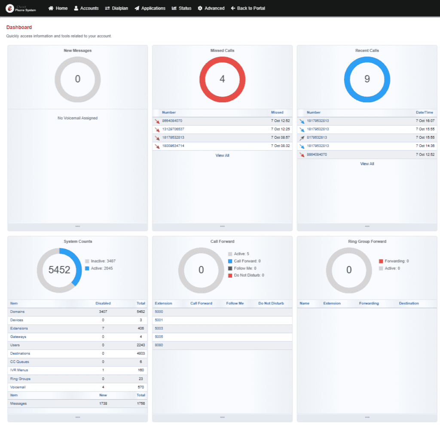Image resolution: width=440 pixels, height=425 pixels.
Task: Expand the Recent Calls panel bottom handle
Action: point(367,226)
